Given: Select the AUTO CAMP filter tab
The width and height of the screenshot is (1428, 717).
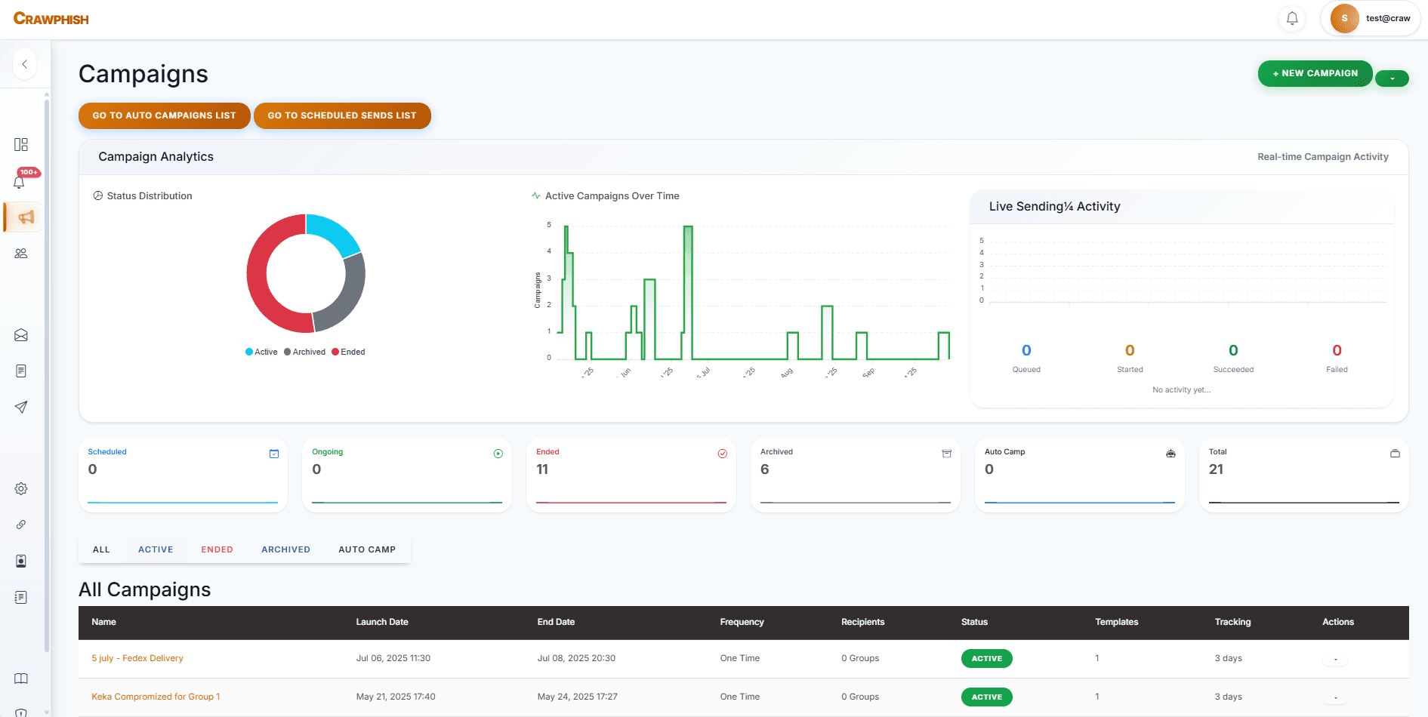Looking at the screenshot, I should point(367,549).
